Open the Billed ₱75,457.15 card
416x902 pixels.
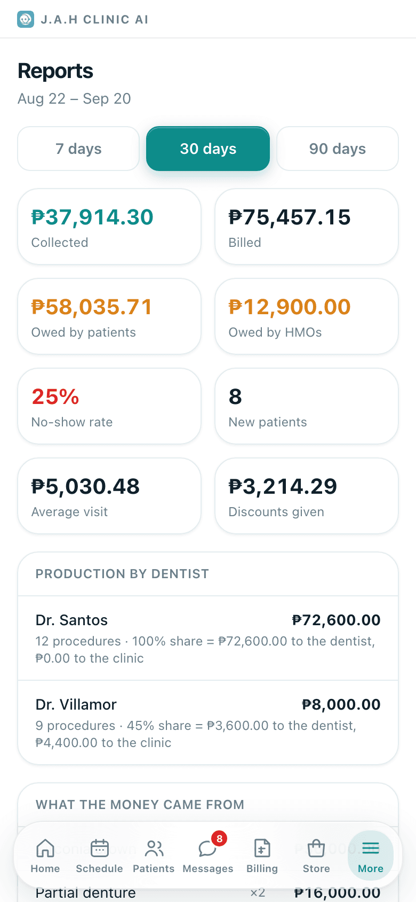[307, 227]
